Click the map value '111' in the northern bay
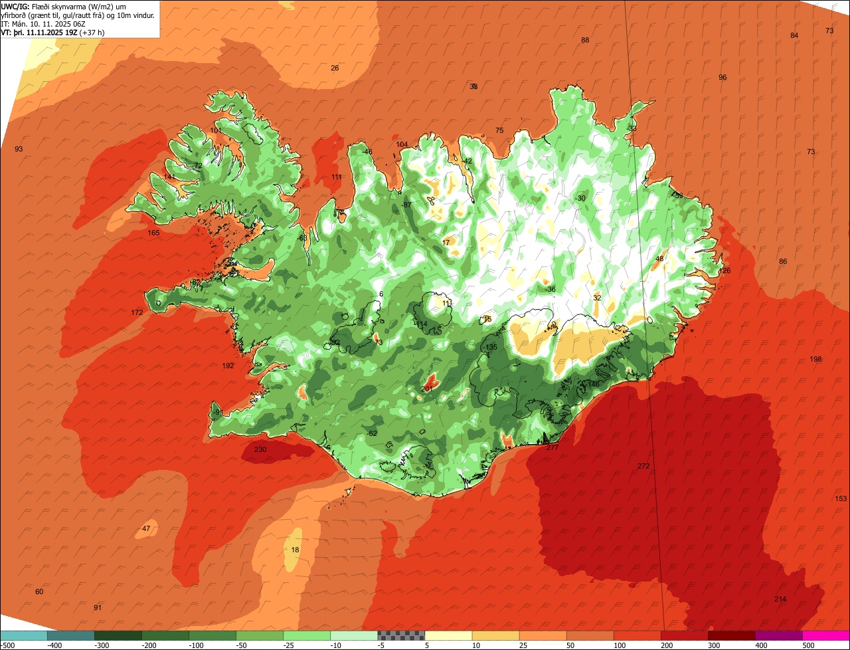Screen dimensions: 850x650 pos(337,177)
